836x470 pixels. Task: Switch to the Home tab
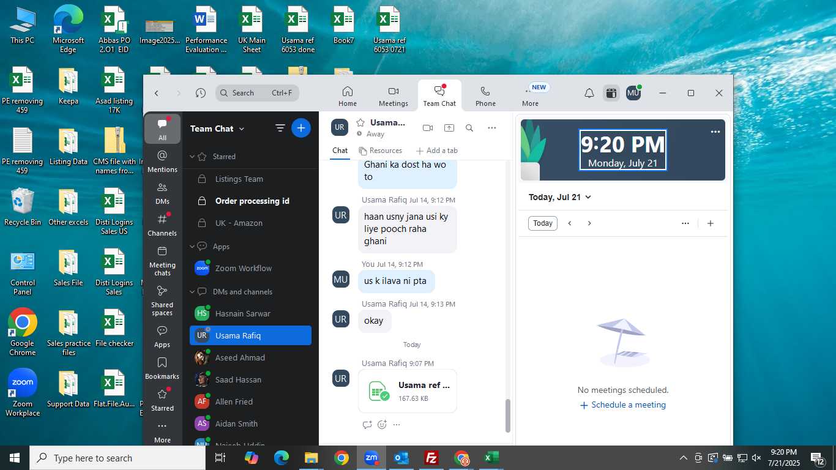point(348,96)
